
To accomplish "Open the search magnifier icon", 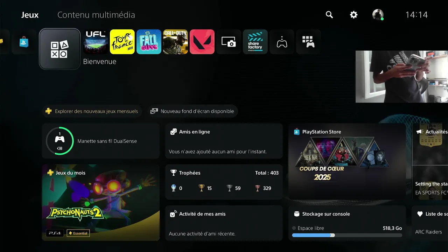I will coord(329,15).
